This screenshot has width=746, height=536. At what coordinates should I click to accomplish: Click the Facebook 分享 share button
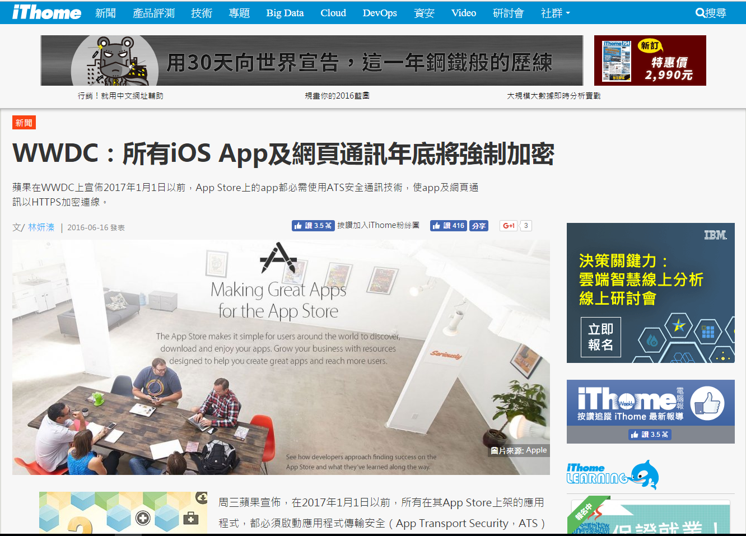pyautogui.click(x=479, y=226)
